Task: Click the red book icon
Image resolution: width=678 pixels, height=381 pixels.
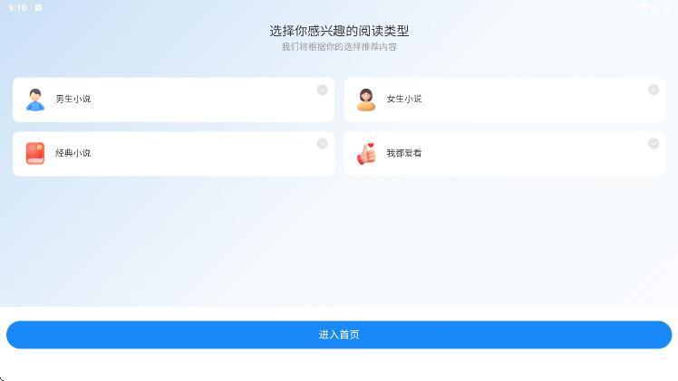Action: pyautogui.click(x=35, y=154)
